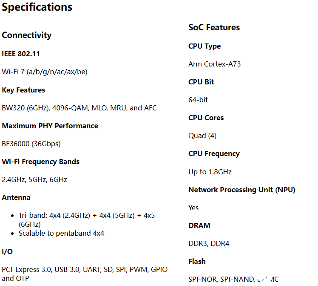Click the Up to 1.8GHz value
Screen dimensions: 318x286
pyautogui.click(x=210, y=172)
